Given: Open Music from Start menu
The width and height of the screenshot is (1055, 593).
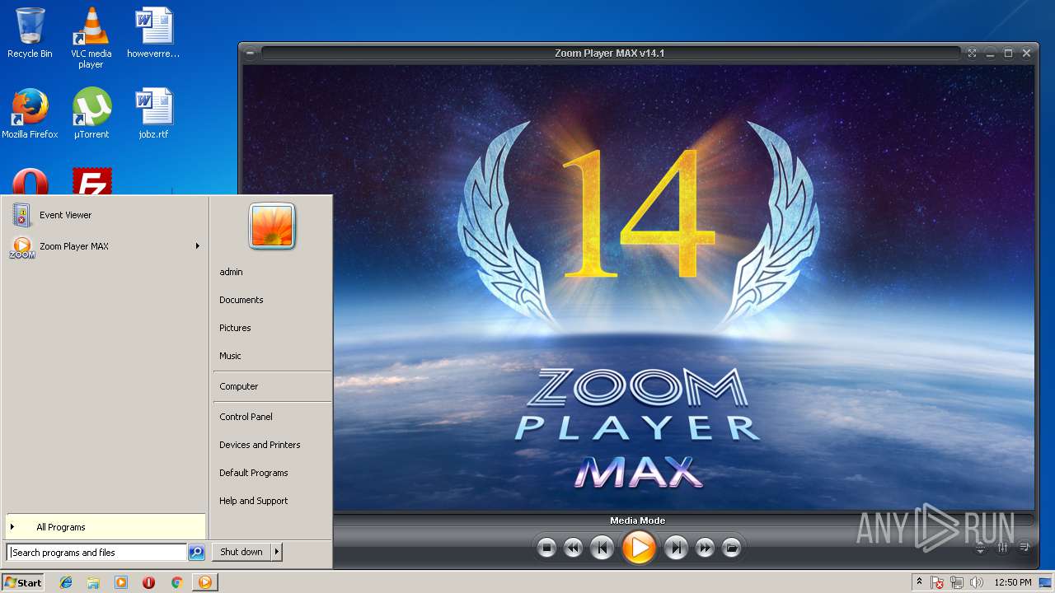Looking at the screenshot, I should click(x=230, y=356).
